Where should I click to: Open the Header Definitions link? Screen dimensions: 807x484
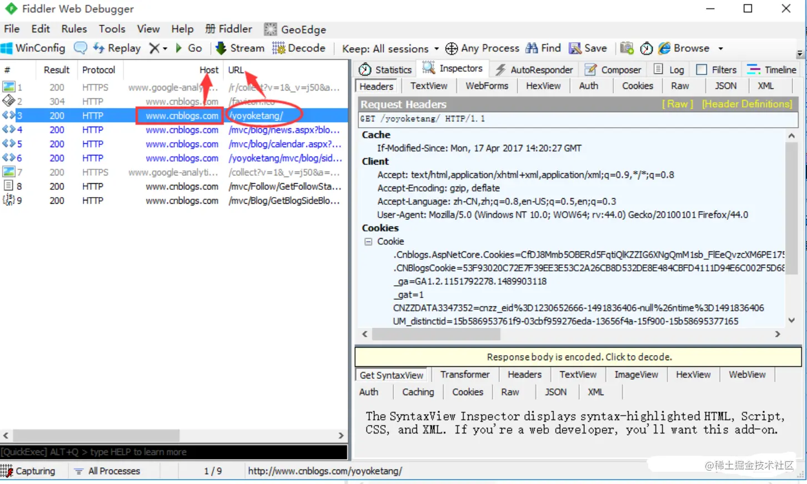click(747, 104)
